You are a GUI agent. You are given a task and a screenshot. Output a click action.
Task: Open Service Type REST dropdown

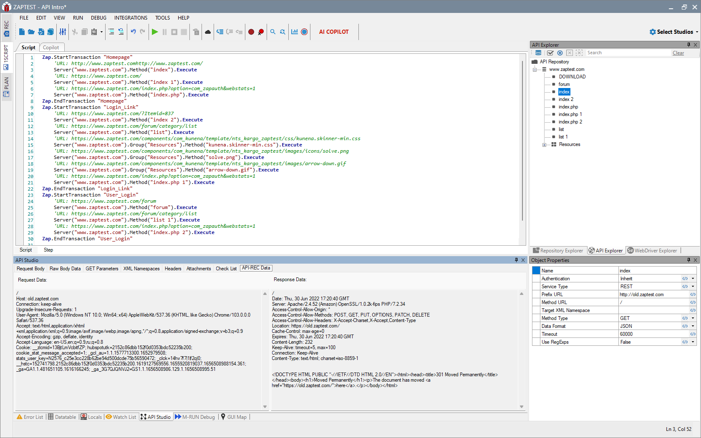pyautogui.click(x=693, y=287)
